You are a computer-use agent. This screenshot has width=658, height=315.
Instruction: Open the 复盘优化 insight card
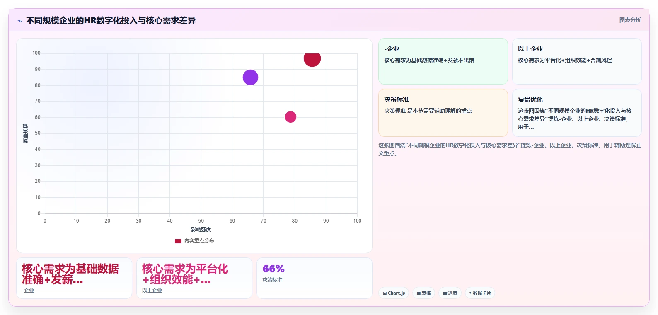click(577, 113)
